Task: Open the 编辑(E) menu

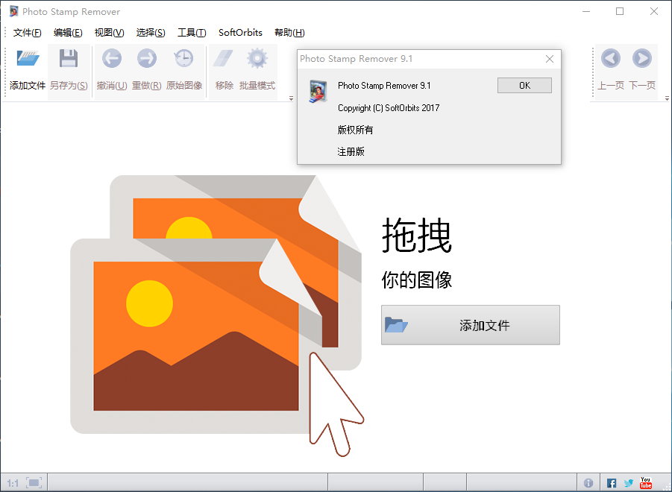Action: click(x=68, y=33)
